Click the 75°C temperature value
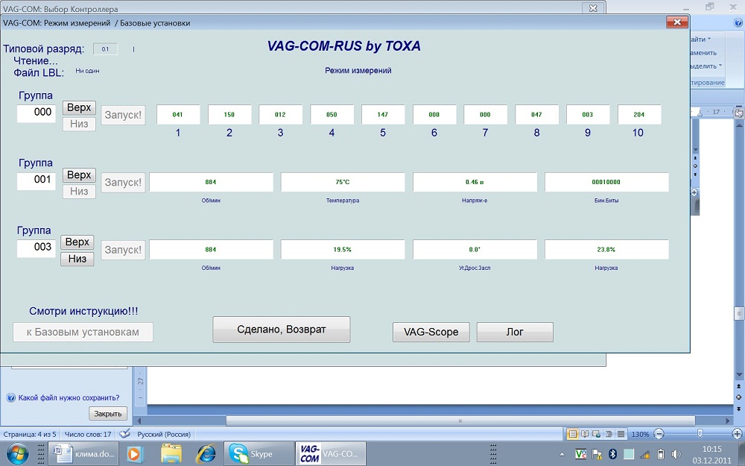Image resolution: width=745 pixels, height=466 pixels. point(343,182)
